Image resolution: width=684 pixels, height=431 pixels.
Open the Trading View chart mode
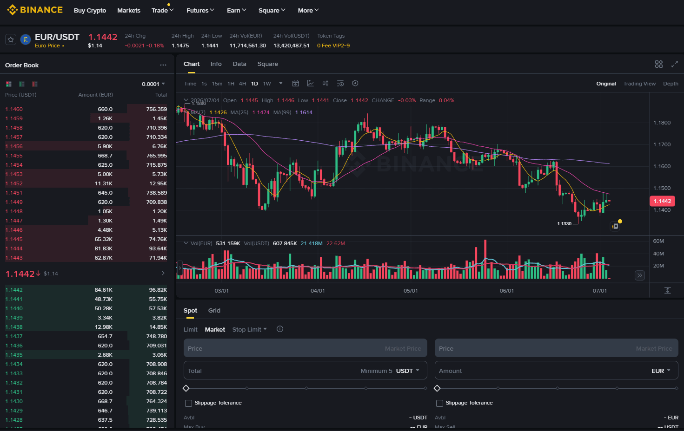coord(639,84)
